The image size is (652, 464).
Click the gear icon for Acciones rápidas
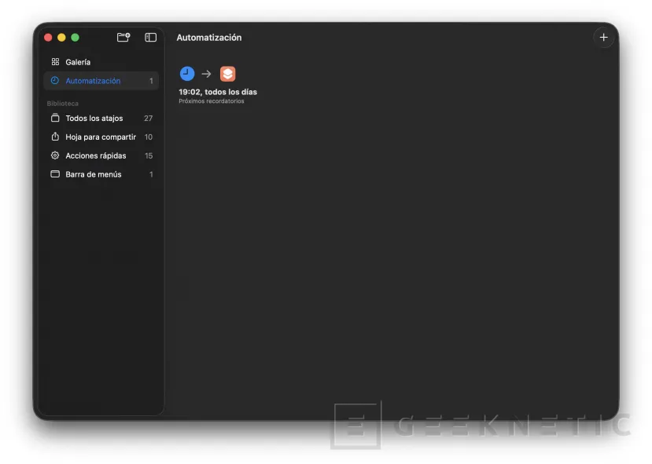[55, 155]
